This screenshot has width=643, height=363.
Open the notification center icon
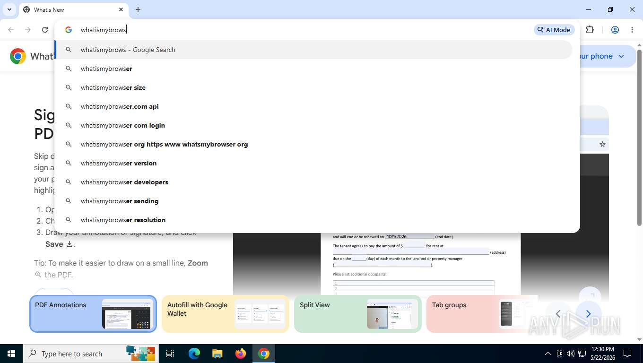coord(627,354)
